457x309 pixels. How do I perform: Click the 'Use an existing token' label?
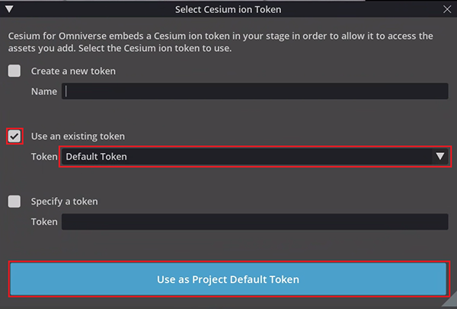tap(78, 136)
